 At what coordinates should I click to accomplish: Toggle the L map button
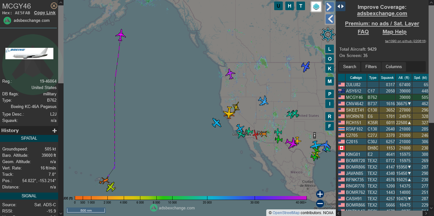(329, 49)
